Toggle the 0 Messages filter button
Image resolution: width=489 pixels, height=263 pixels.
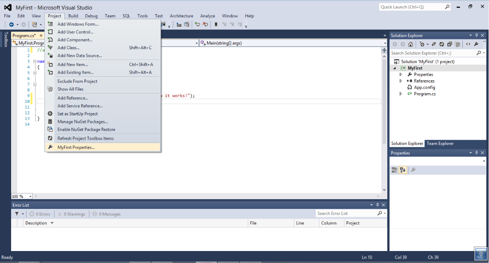click(x=106, y=214)
